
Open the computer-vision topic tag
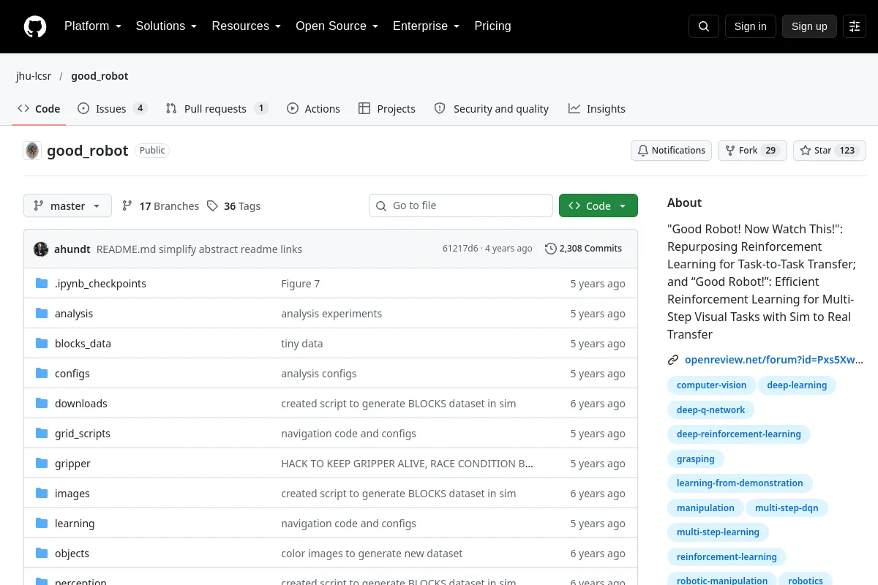click(711, 385)
